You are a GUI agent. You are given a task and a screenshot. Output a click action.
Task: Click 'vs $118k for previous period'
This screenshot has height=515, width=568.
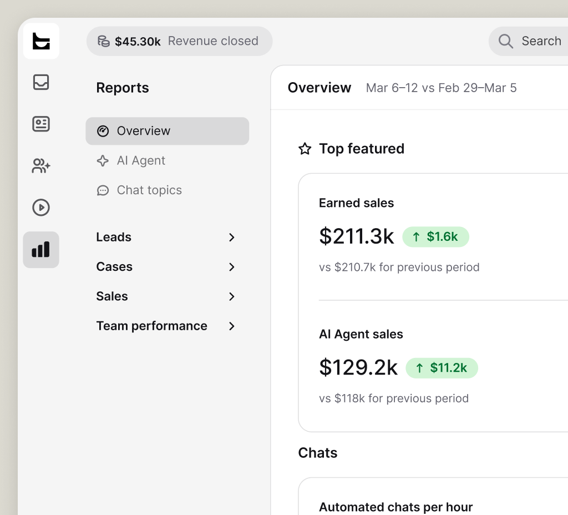(x=394, y=398)
